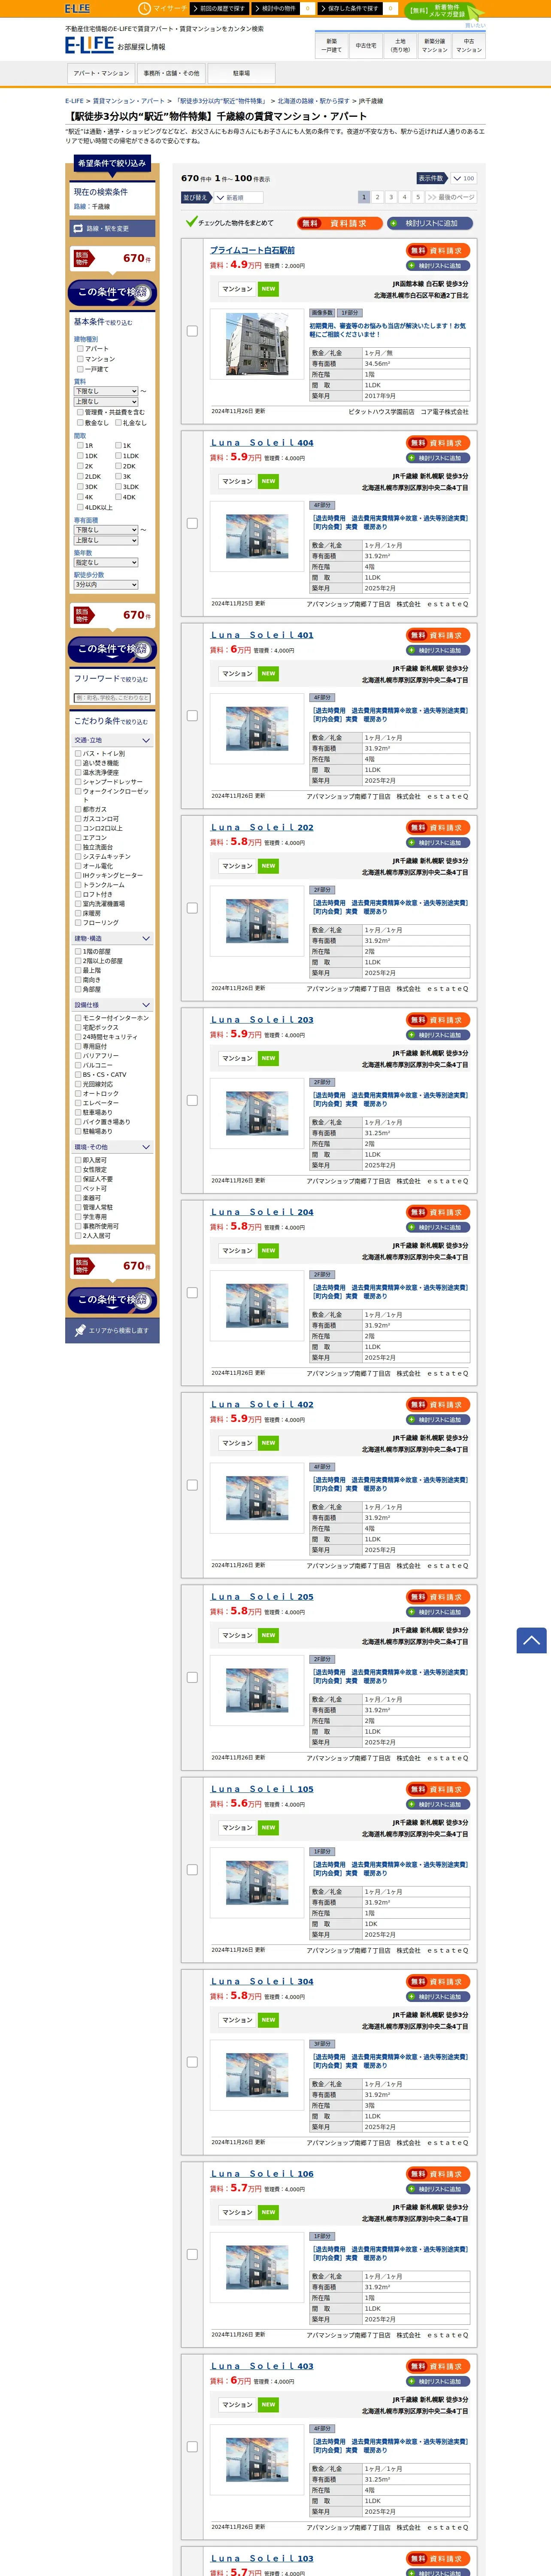Open 駐車場 tab
The width and height of the screenshot is (551, 2576).
pos(241,73)
